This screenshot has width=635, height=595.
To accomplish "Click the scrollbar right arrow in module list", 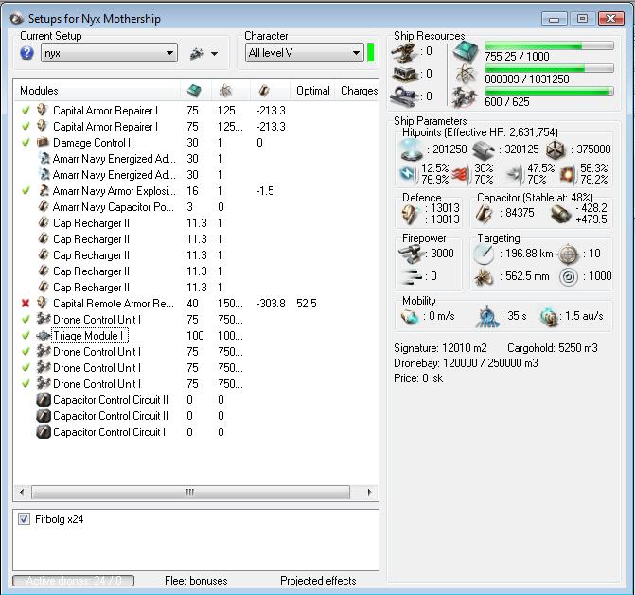I will coord(369,492).
